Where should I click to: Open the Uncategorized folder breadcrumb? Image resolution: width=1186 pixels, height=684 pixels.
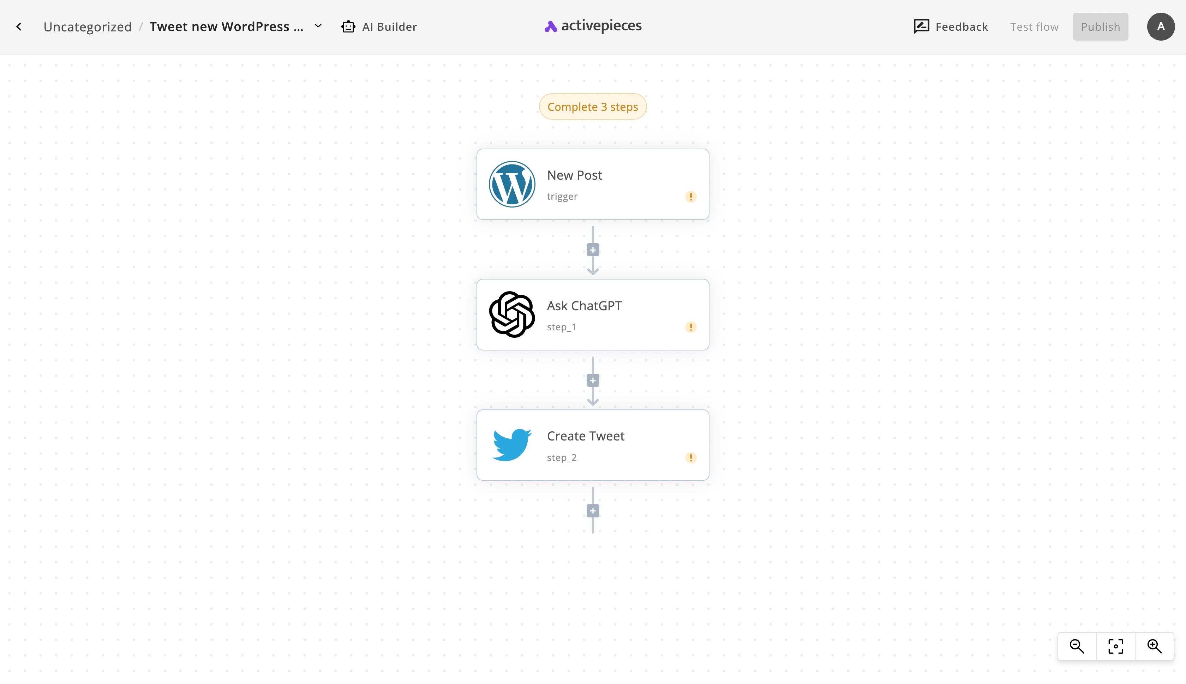[88, 27]
